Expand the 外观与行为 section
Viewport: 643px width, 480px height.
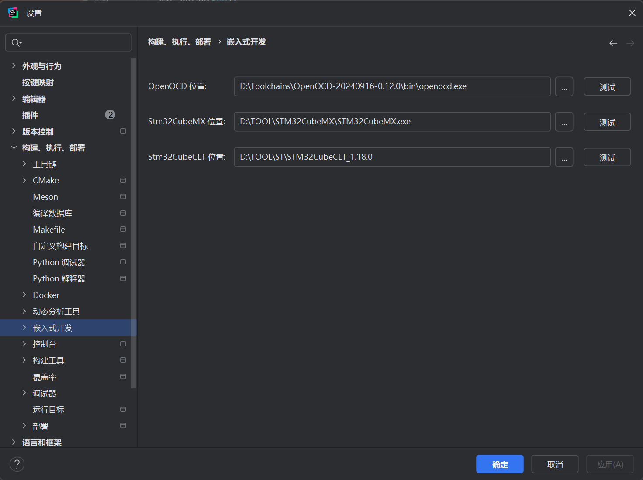coord(14,66)
